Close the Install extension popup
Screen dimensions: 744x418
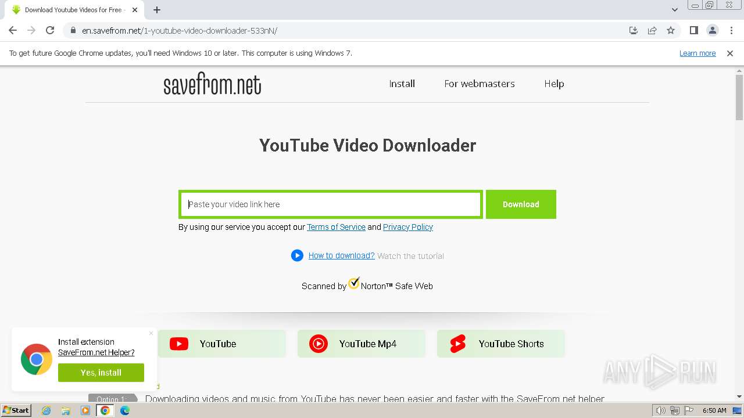click(151, 333)
